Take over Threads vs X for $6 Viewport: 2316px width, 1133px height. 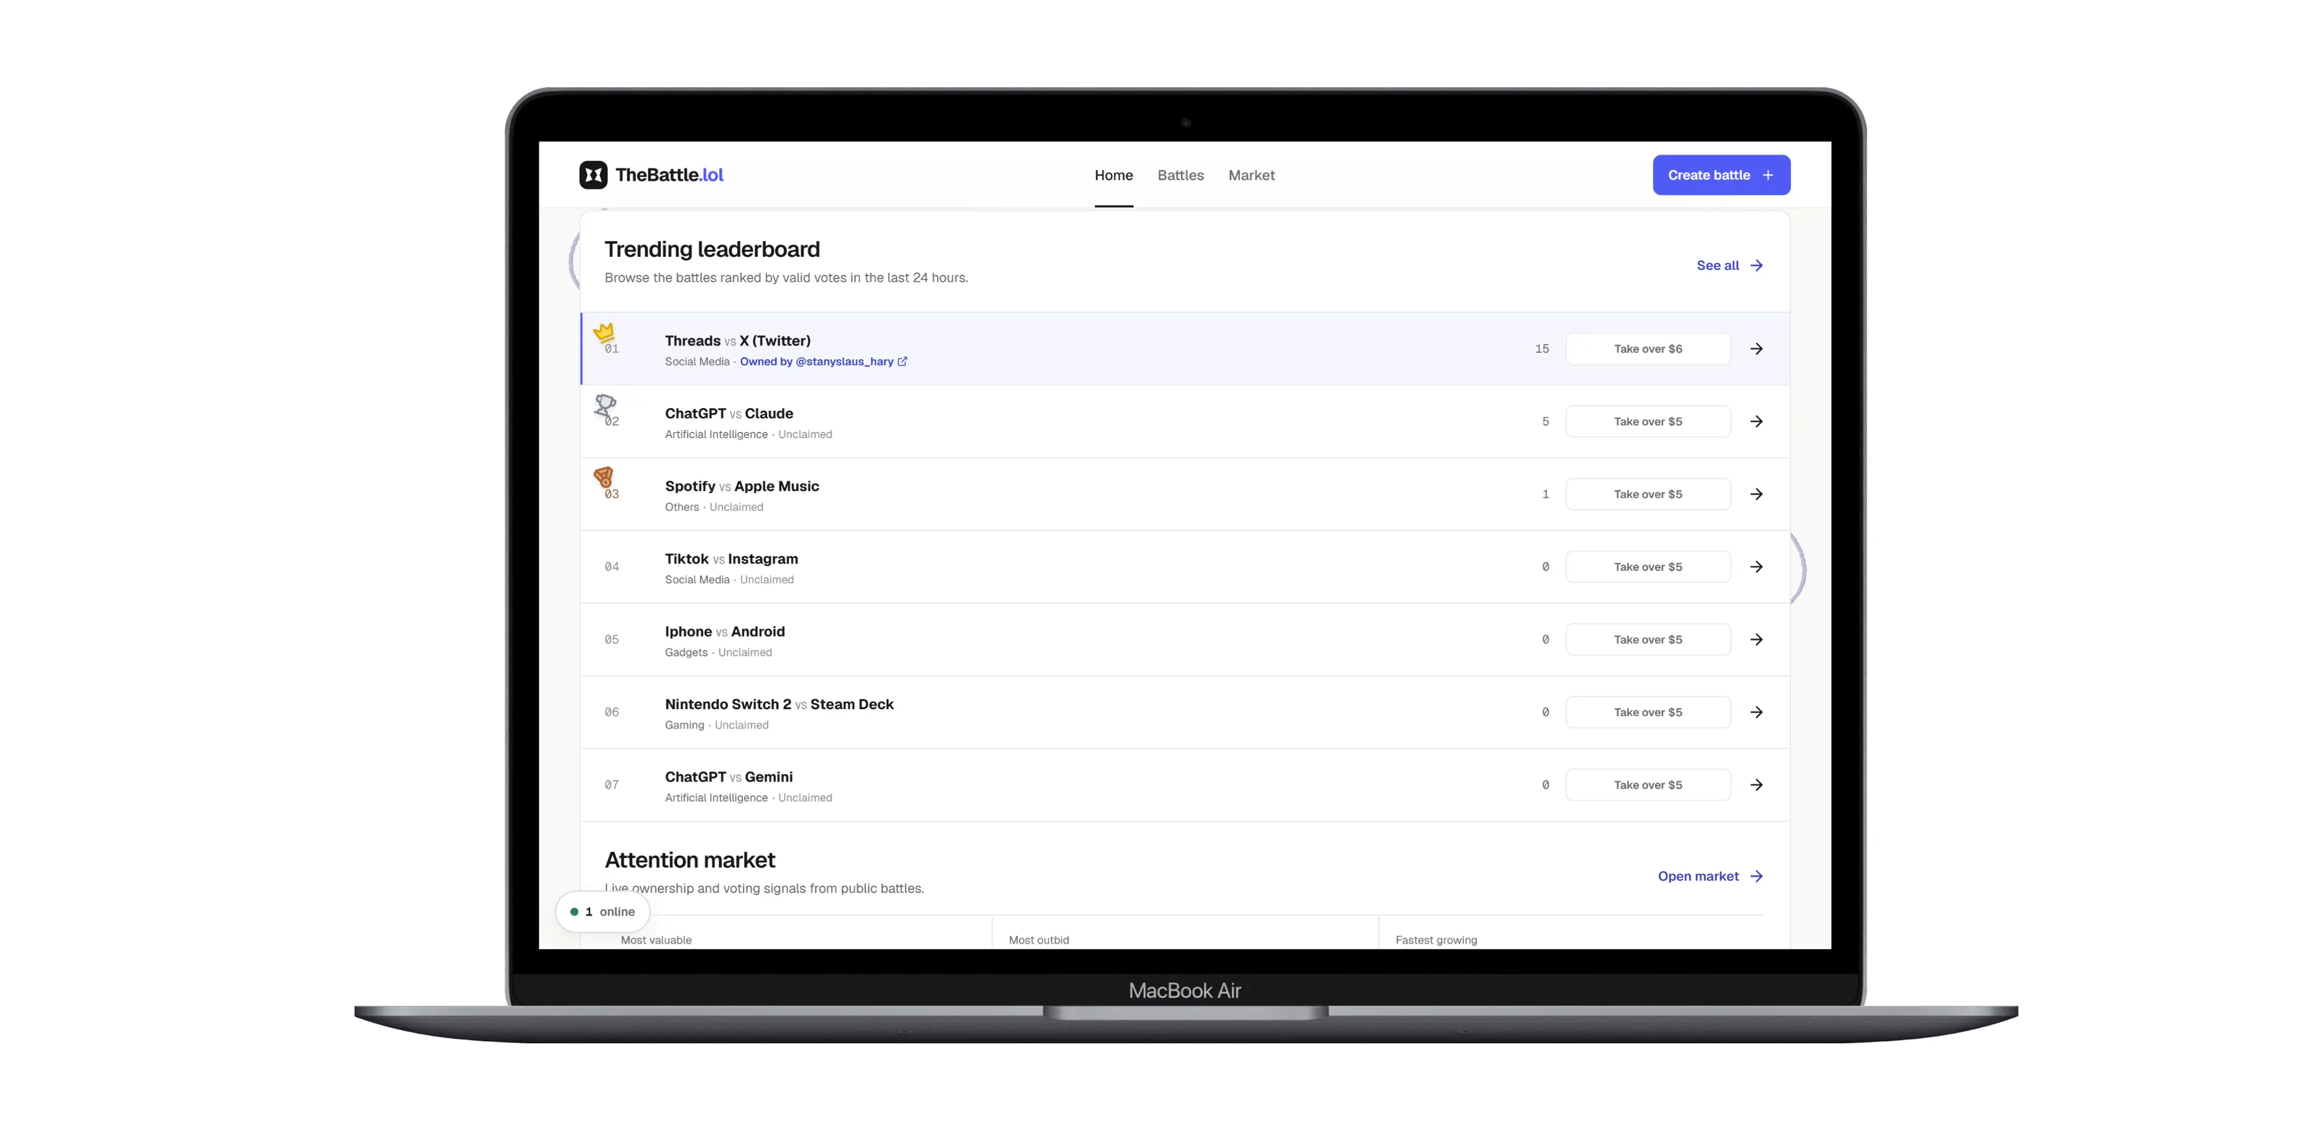(1648, 349)
